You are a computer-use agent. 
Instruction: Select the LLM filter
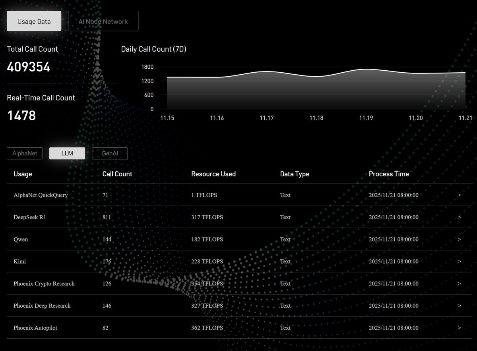click(67, 153)
